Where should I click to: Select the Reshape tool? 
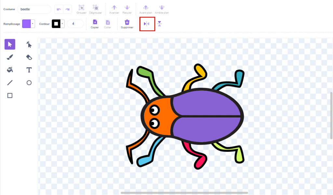click(x=29, y=44)
